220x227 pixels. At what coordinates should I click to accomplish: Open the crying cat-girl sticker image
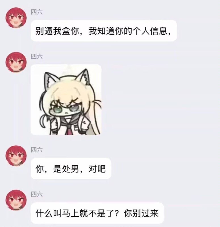pos(66,100)
